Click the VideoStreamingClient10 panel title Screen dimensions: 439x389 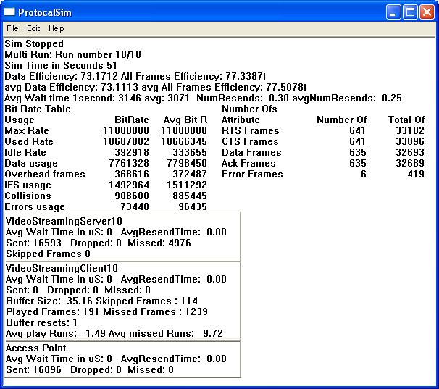[x=64, y=268]
